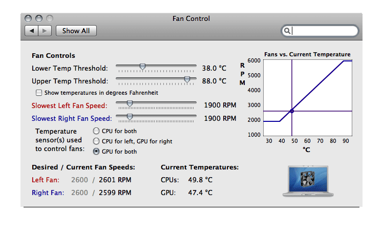Click the Upper Temp Threshold slider handle

(187, 79)
